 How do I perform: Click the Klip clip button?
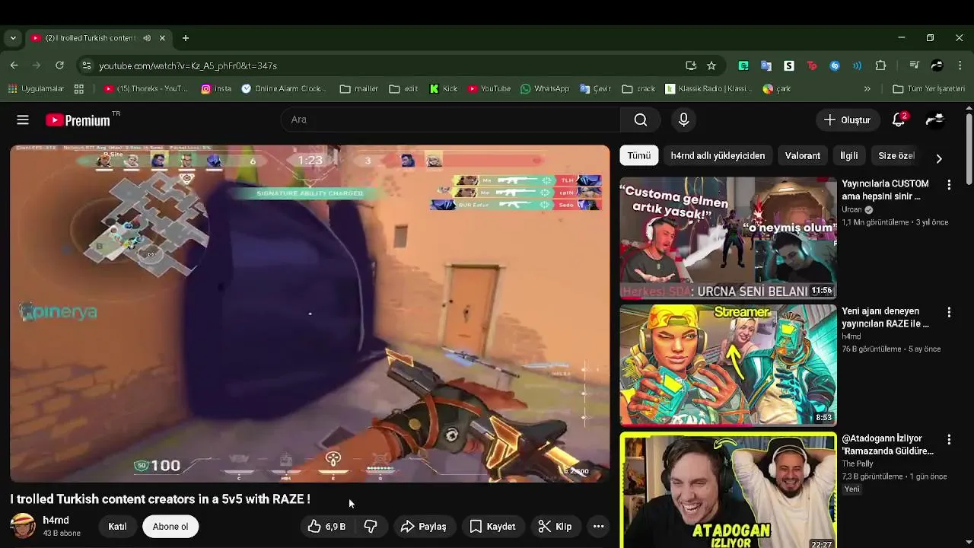555,527
